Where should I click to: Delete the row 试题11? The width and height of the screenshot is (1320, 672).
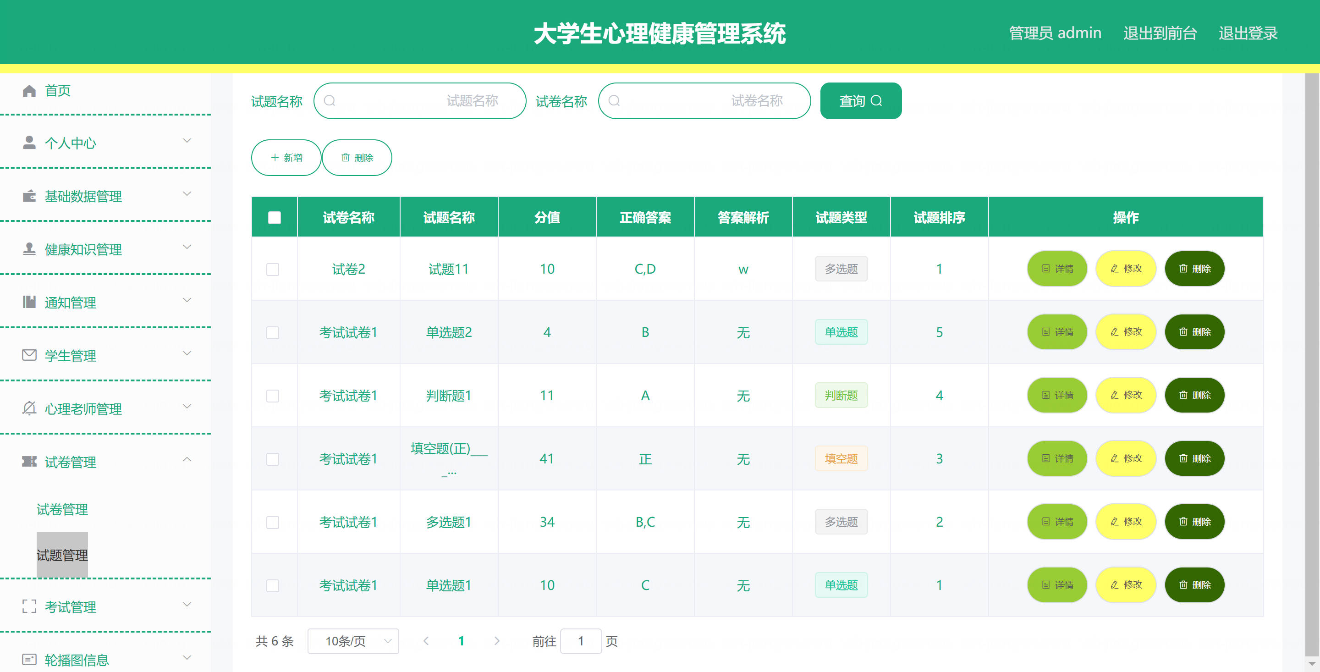tap(1194, 269)
